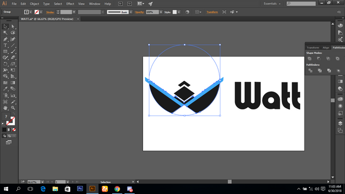Select the Hand tool
Image resolution: width=345 pixels, height=194 pixels.
[5, 108]
